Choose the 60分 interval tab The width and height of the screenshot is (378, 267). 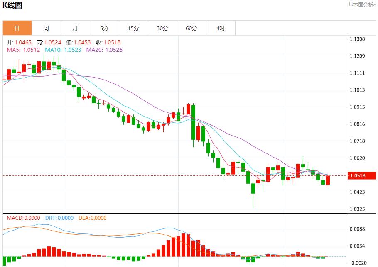pos(191,28)
